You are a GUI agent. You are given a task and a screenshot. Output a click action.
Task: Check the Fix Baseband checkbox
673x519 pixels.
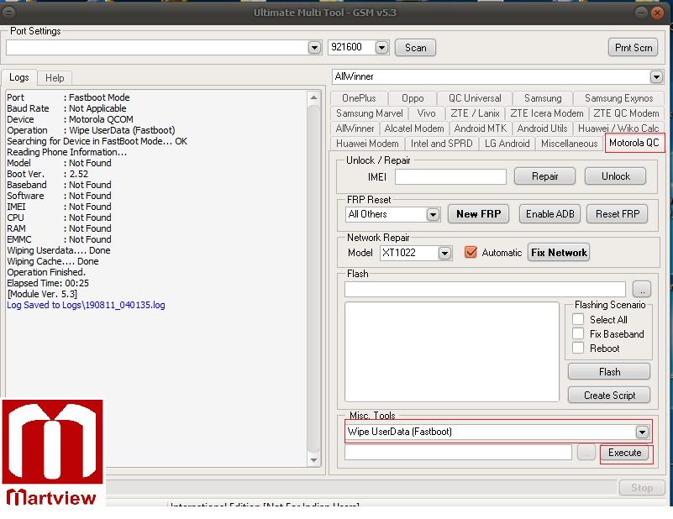coord(578,333)
